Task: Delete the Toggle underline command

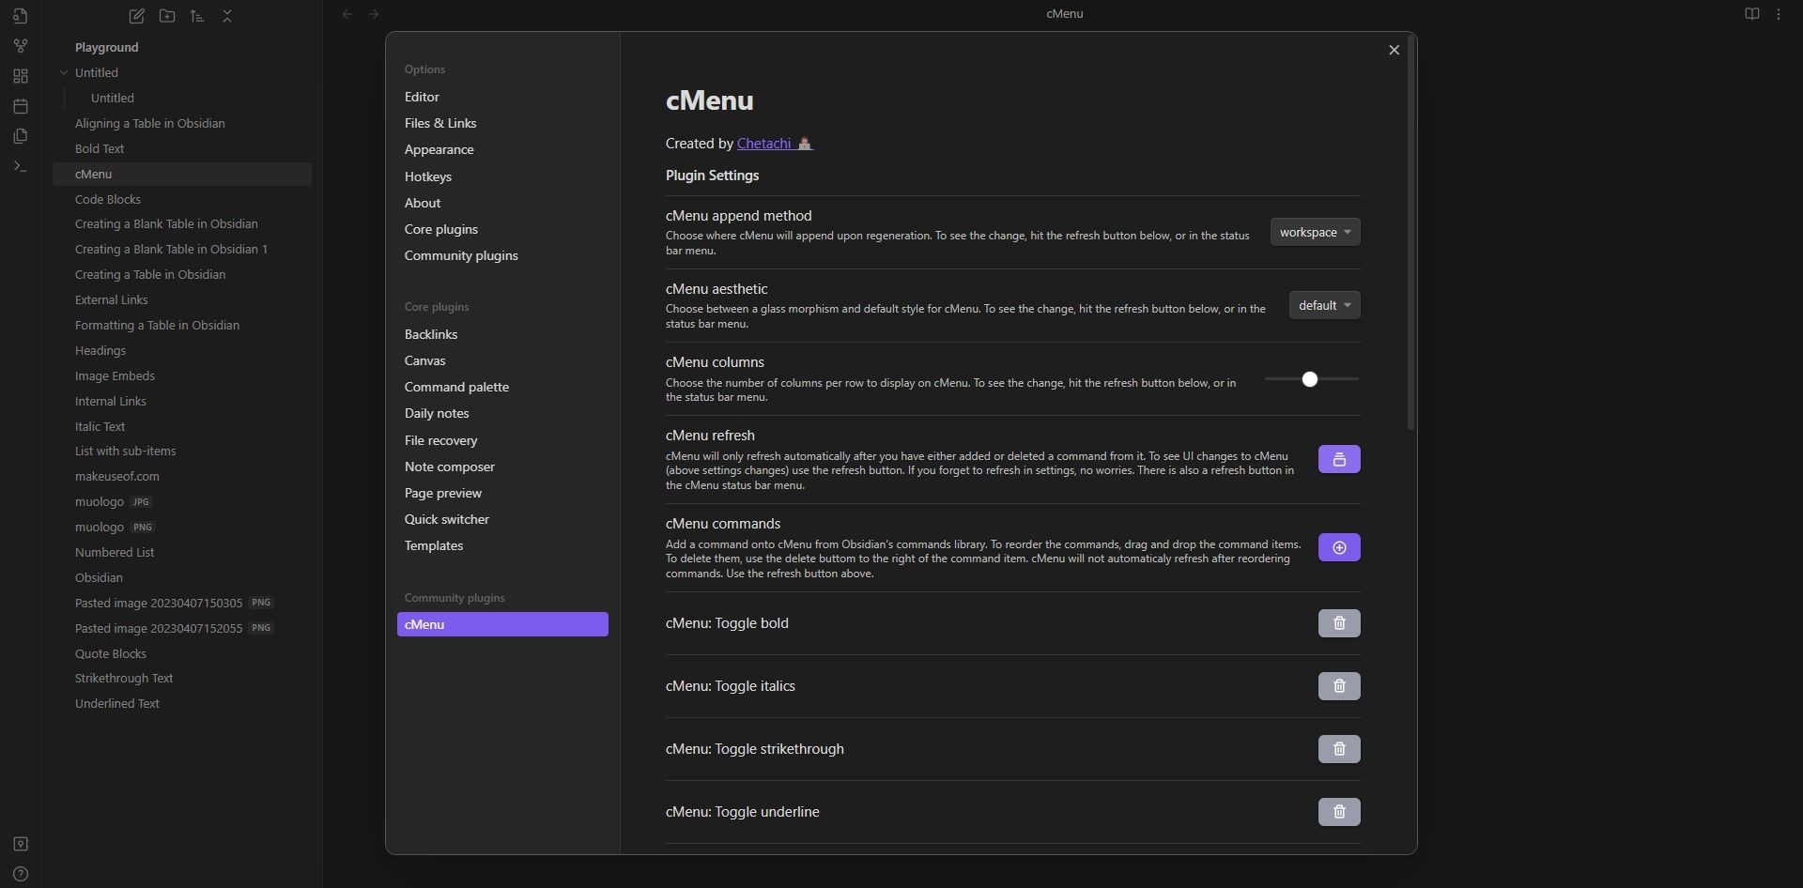Action: (1339, 812)
